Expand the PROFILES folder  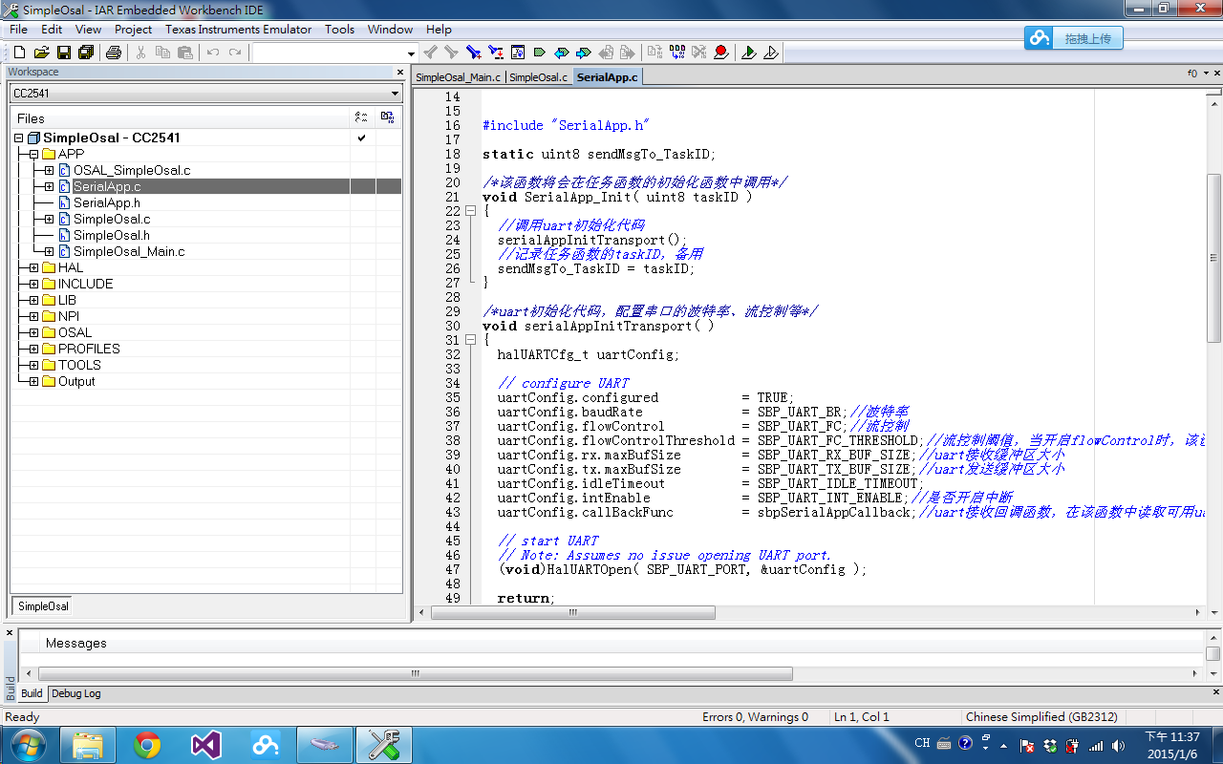click(33, 350)
